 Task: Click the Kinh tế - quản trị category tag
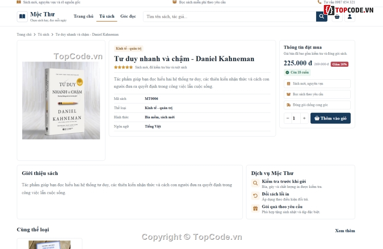click(x=129, y=49)
